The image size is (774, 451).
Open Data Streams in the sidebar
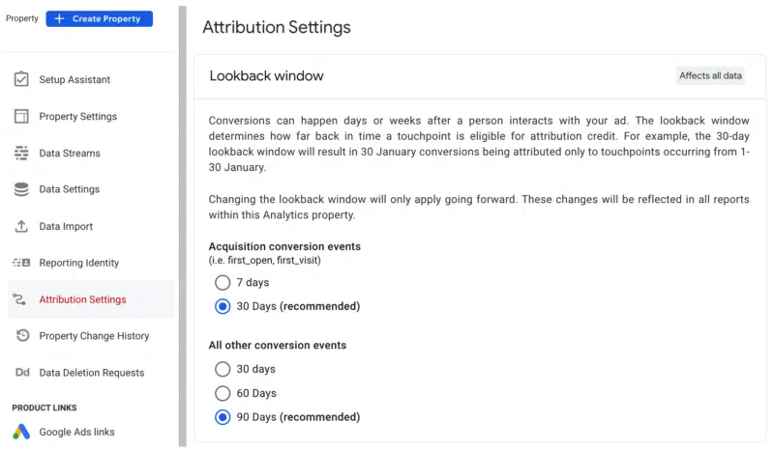point(70,153)
